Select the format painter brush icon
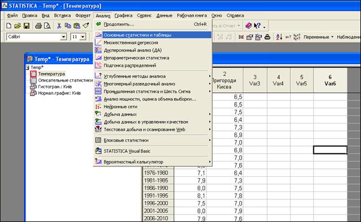 [x=86, y=25]
